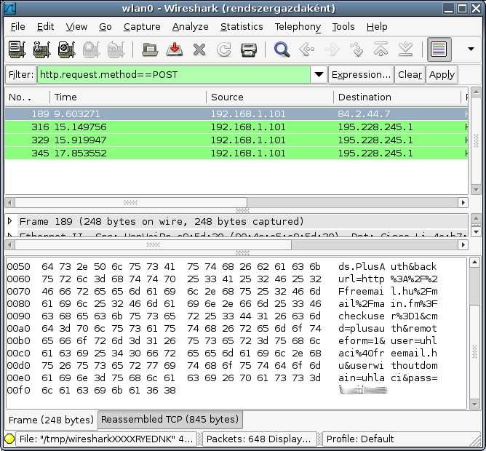The width and height of the screenshot is (486, 451).
Task: Print packets with printer icon
Action: click(249, 49)
